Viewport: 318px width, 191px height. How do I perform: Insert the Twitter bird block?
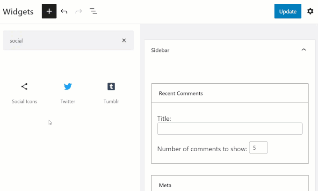point(68,93)
